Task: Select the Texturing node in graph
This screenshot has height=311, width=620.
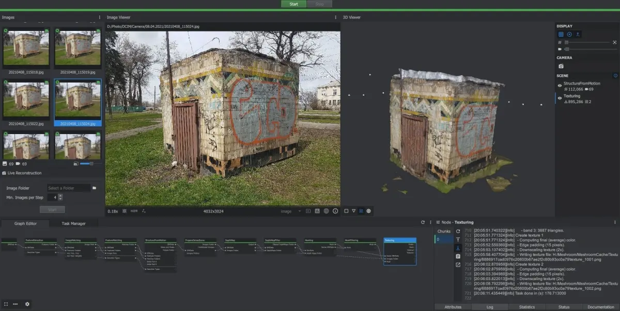Action: click(x=400, y=251)
